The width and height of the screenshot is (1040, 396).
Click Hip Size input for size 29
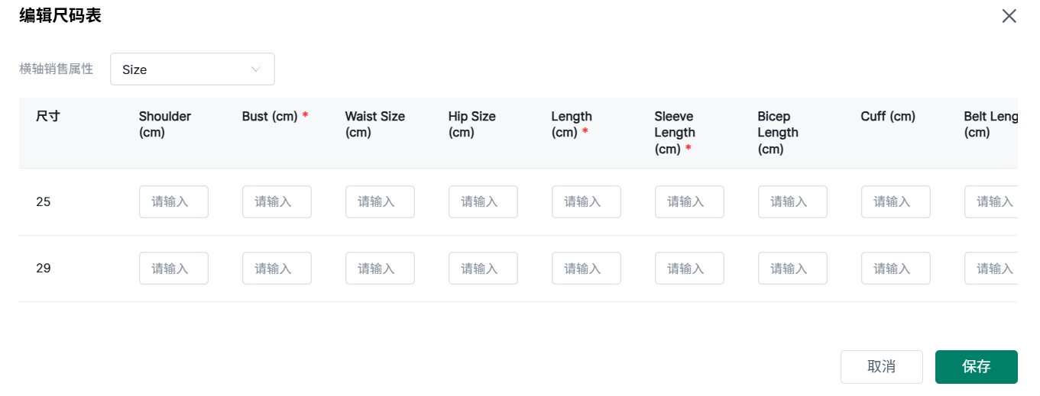[x=483, y=269]
